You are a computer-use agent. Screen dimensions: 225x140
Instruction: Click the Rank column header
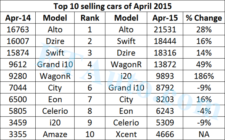pyautogui.click(x=90, y=18)
